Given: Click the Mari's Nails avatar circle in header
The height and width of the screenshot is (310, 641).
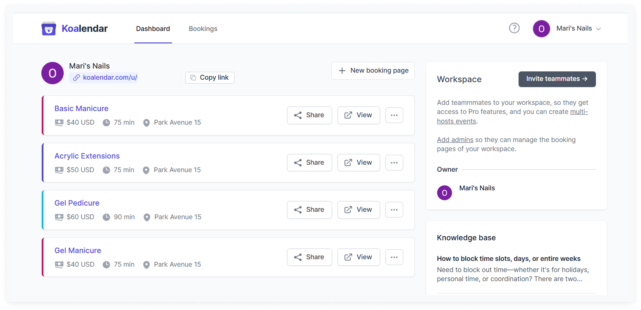Looking at the screenshot, I should tap(541, 28).
